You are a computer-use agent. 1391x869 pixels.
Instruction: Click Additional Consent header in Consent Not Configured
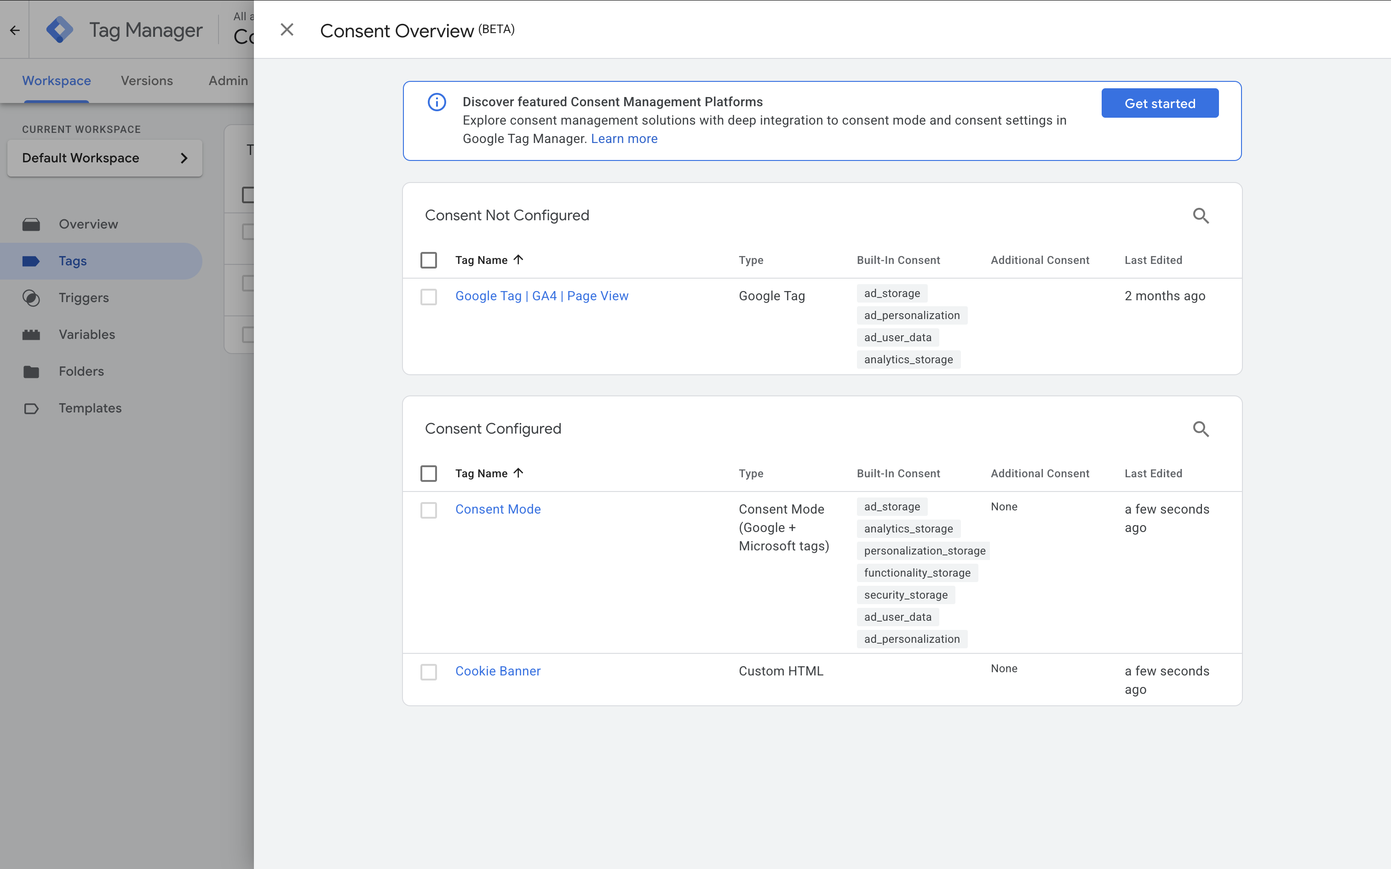1040,260
